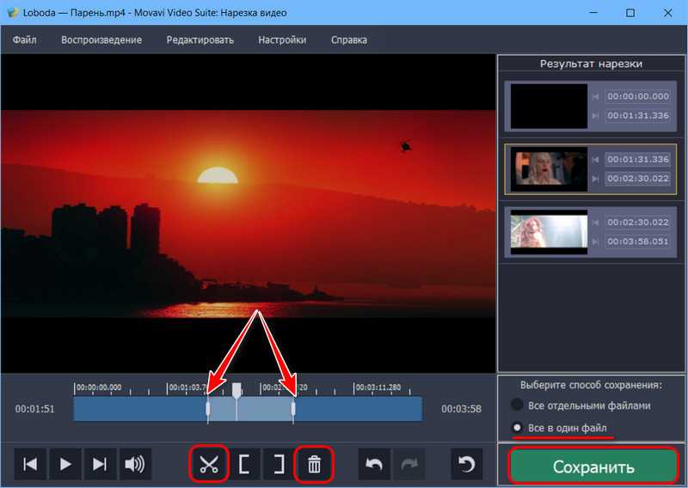The image size is (688, 488).
Task: Click the speaker volume icon
Action: tap(135, 464)
